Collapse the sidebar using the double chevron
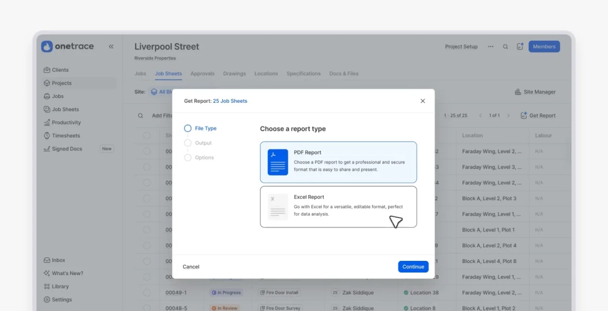This screenshot has width=608, height=311. click(x=111, y=46)
